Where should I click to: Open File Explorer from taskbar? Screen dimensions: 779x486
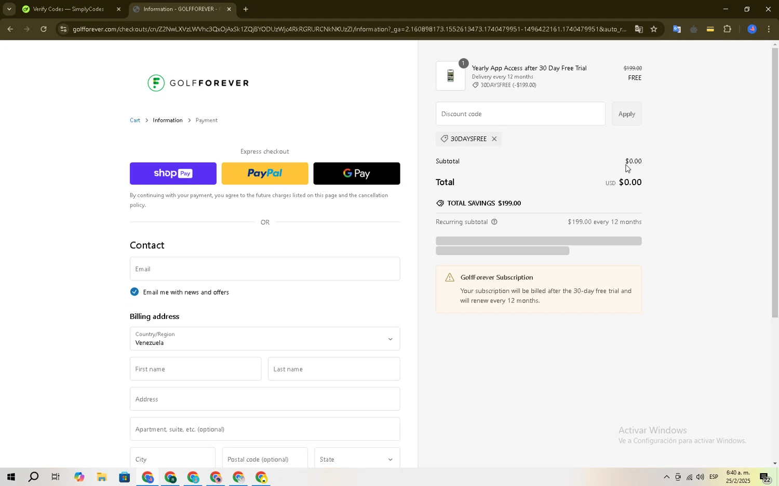[x=101, y=477]
